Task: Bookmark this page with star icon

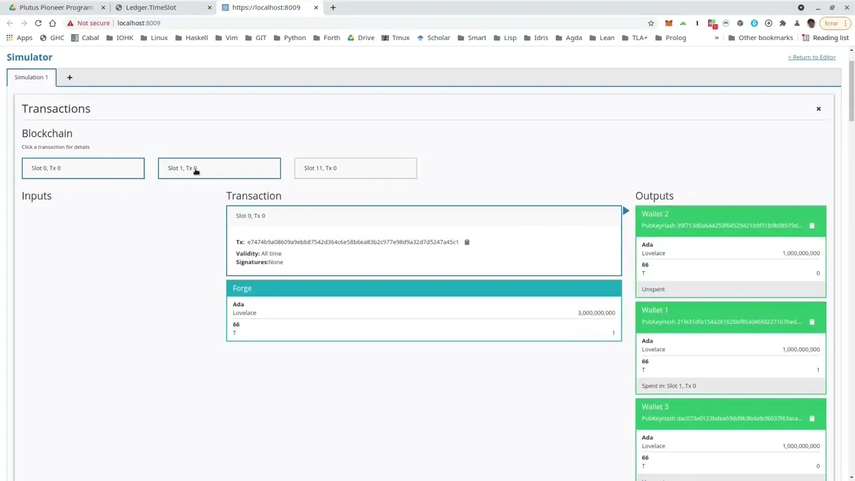Action: pyautogui.click(x=651, y=23)
